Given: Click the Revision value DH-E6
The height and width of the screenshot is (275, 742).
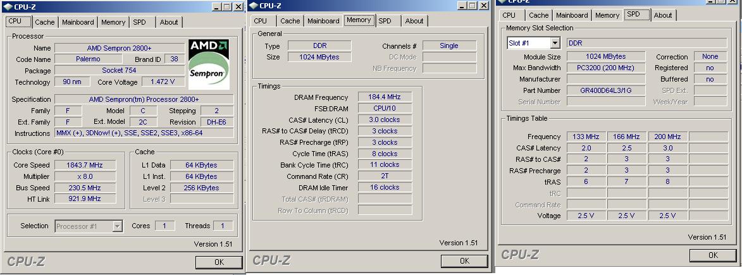Looking at the screenshot, I should (x=217, y=121).
